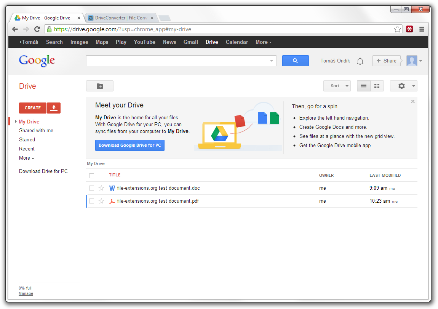The image size is (438, 309).
Task: Open the account profile dropdown
Action: [x=414, y=61]
